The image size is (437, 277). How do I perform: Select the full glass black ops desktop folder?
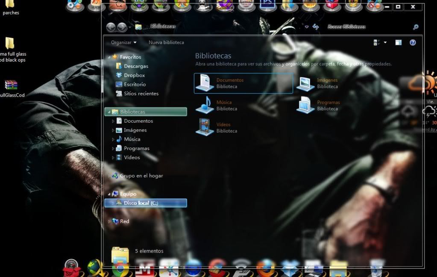tap(10, 50)
